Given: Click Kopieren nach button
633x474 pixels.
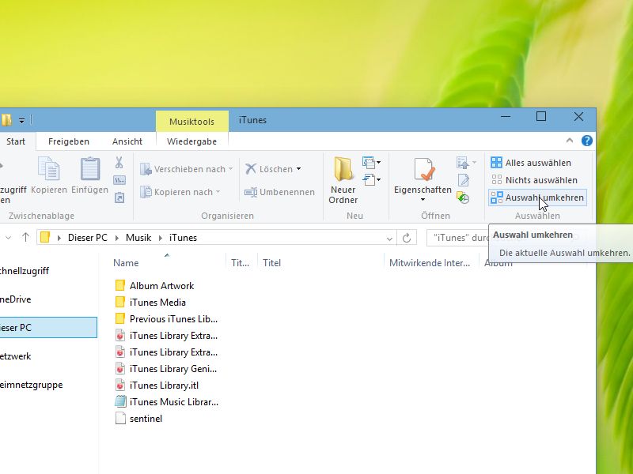Looking at the screenshot, I should 180,192.
